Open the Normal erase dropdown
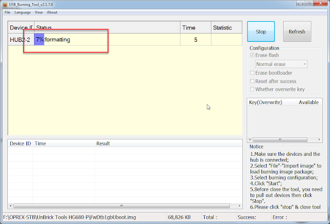The image size is (330, 224). pos(281,64)
